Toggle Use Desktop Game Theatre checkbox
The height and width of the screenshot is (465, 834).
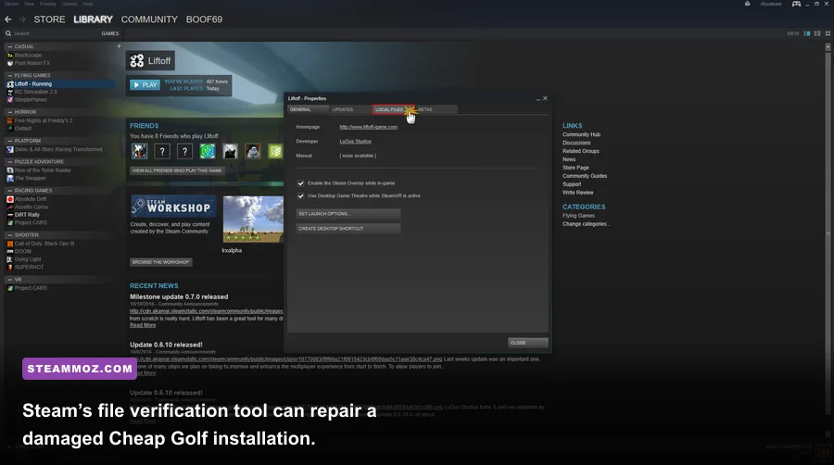click(300, 196)
